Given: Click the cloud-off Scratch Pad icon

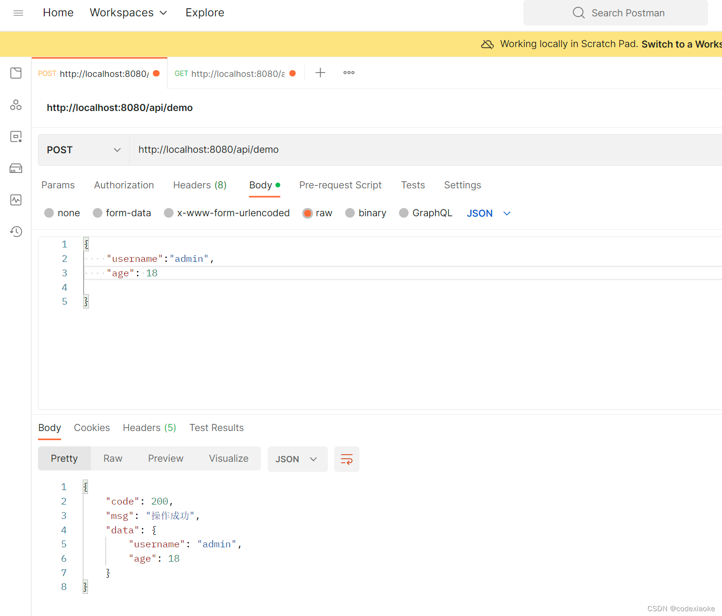Looking at the screenshot, I should 487,44.
